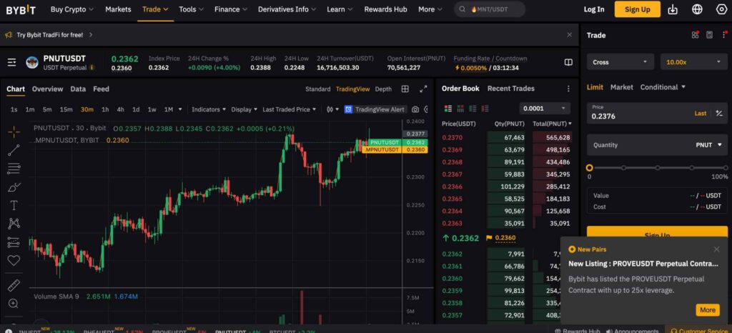Open the Fibonacci retracement tool
732x333 pixels.
tap(14, 169)
